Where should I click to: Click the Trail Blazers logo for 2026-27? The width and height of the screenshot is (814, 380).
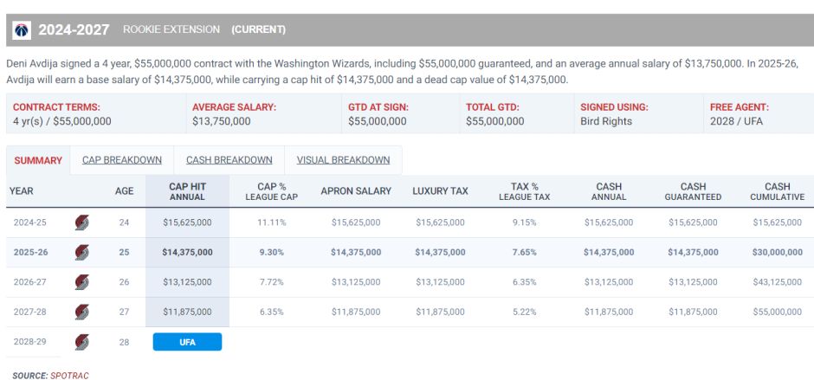pos(81,282)
